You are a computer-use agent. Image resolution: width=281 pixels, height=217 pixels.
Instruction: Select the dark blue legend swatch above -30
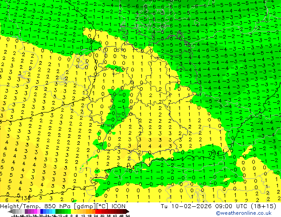(x=42, y=211)
